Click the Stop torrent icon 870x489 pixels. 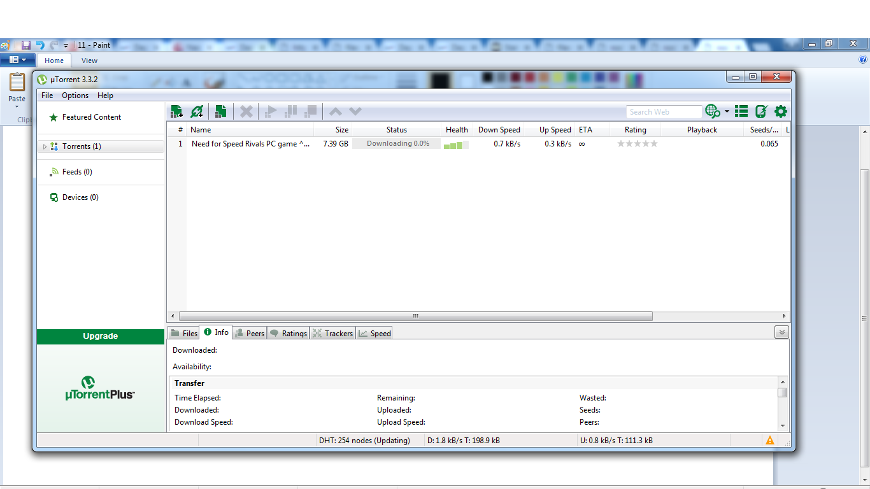[310, 111]
